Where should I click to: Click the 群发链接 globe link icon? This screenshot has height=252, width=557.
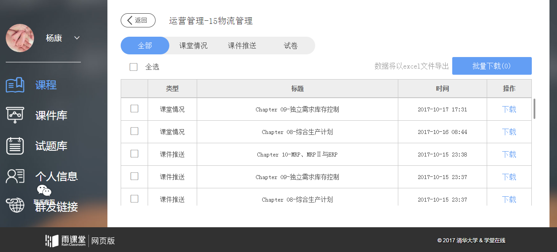(x=15, y=206)
